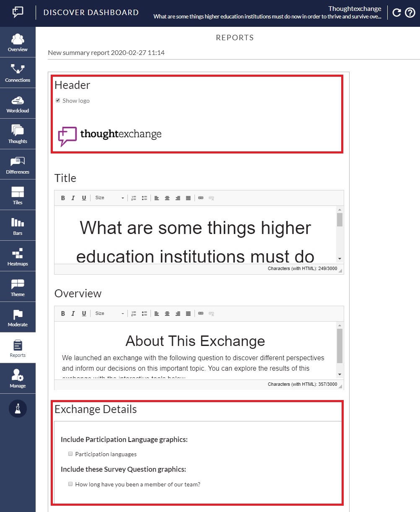
Task: Open the Bars chart view
Action: (x=18, y=226)
